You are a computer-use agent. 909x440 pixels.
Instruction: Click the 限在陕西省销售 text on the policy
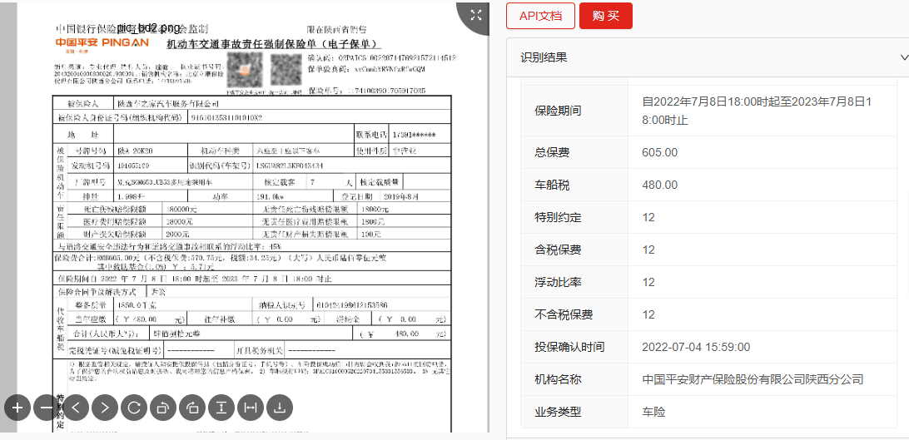(x=337, y=29)
